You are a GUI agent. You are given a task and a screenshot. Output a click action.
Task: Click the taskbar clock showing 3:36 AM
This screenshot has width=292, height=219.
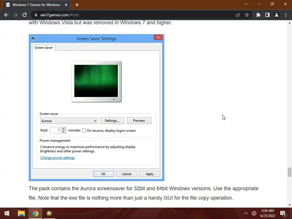click(x=267, y=213)
